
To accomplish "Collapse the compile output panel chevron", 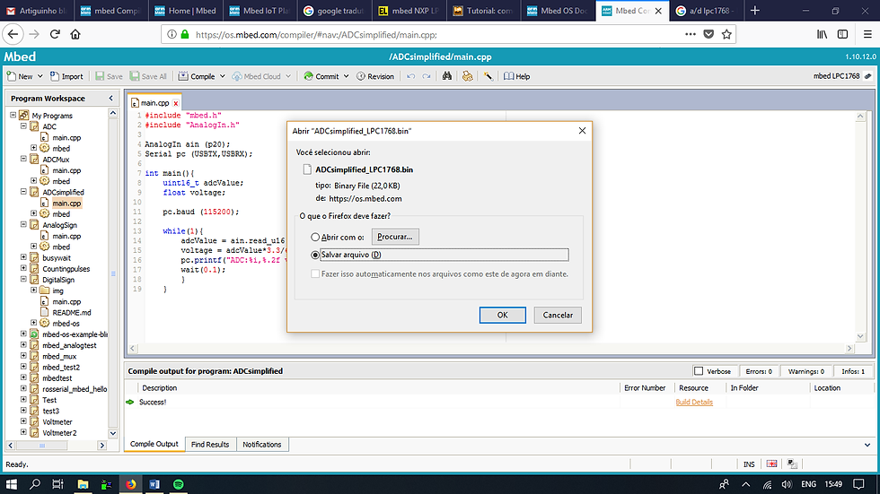I will 867,445.
